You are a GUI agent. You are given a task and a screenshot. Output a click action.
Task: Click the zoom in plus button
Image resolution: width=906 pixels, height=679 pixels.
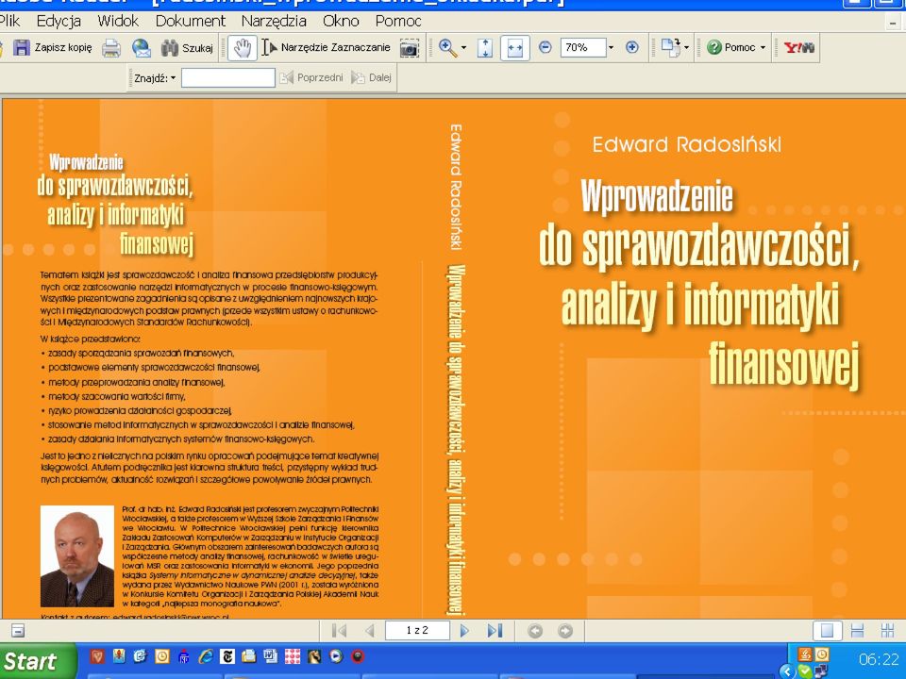point(632,47)
